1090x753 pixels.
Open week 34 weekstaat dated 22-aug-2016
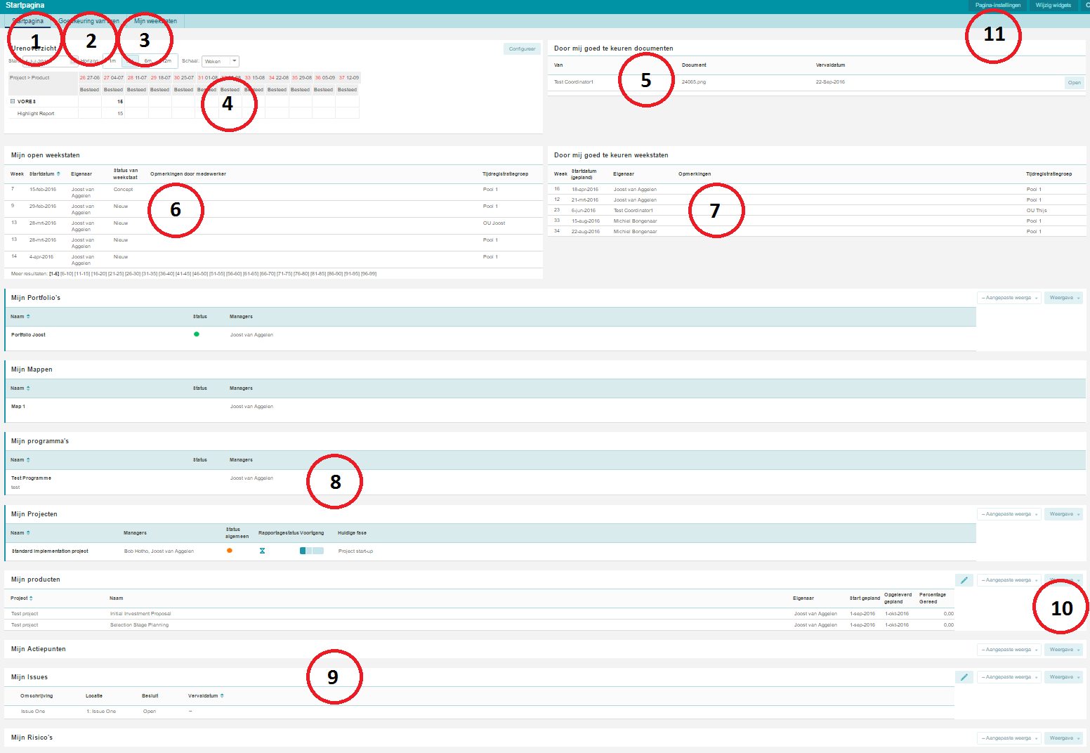[557, 231]
